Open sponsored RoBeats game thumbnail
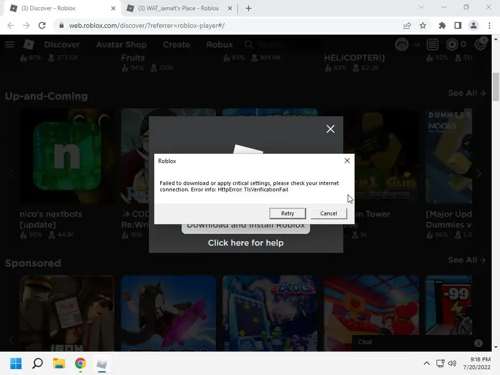Screen dimensions: 500x375 click(x=270, y=313)
